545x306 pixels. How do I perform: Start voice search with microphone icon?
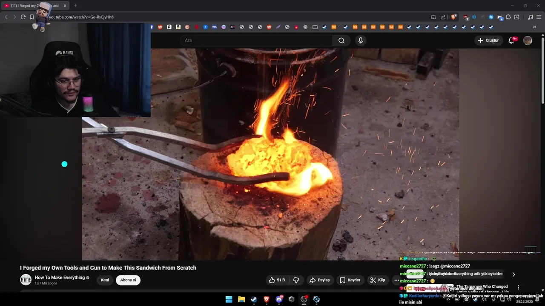tap(361, 40)
